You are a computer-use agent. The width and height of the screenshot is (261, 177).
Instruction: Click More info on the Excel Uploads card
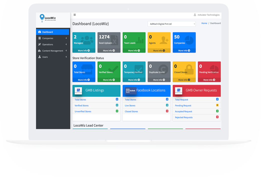coord(109,50)
